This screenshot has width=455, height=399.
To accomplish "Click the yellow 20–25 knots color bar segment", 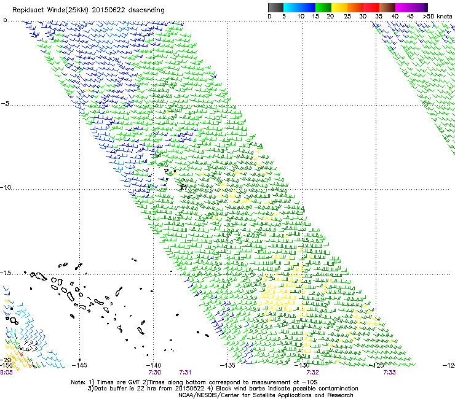I will (x=339, y=7).
